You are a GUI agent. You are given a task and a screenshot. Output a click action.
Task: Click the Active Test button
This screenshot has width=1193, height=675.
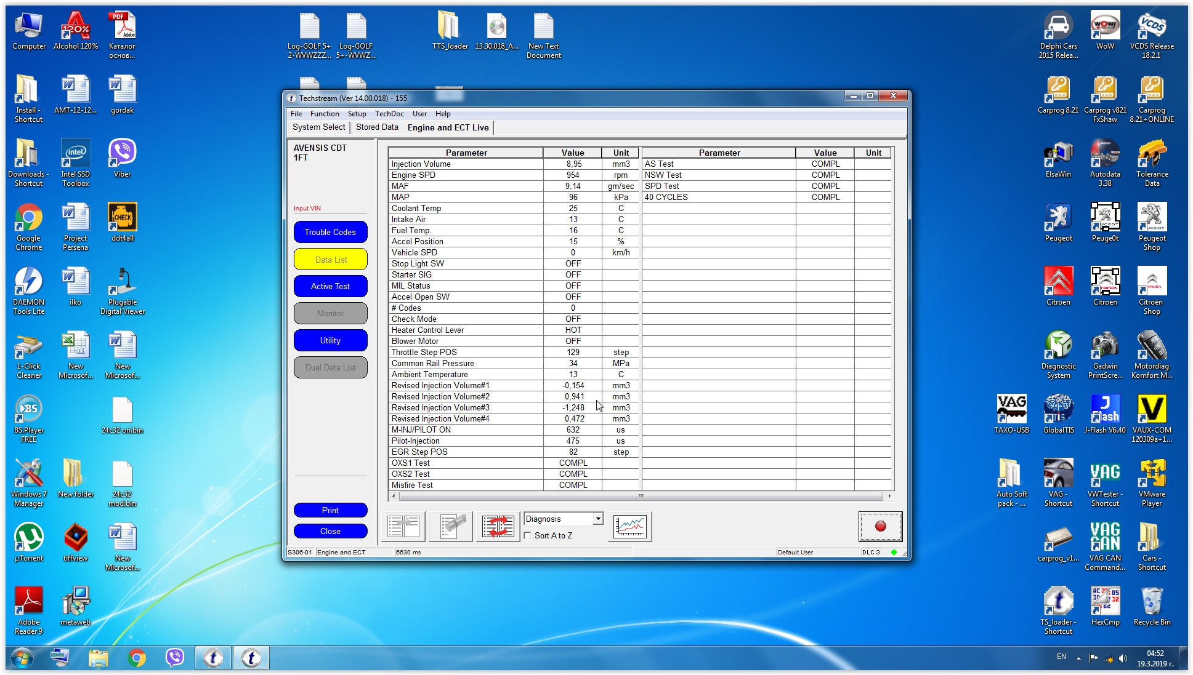330,286
